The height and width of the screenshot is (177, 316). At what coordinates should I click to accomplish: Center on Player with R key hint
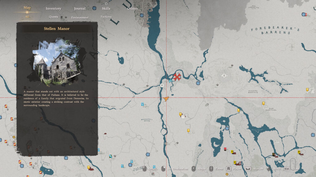(x=234, y=169)
